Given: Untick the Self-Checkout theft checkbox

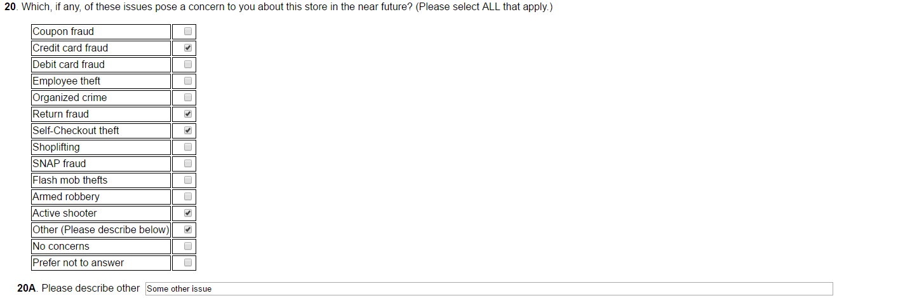Looking at the screenshot, I should 188,130.
